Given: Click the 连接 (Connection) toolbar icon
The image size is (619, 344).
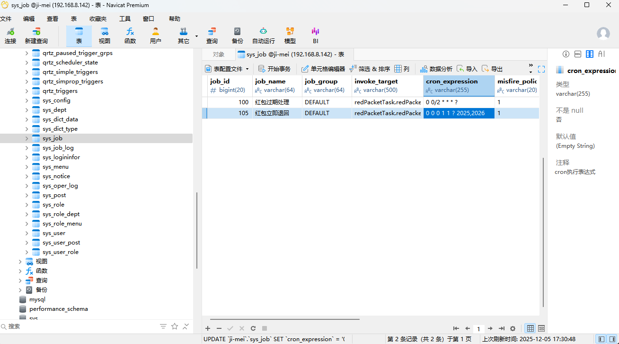Looking at the screenshot, I should 10,36.
